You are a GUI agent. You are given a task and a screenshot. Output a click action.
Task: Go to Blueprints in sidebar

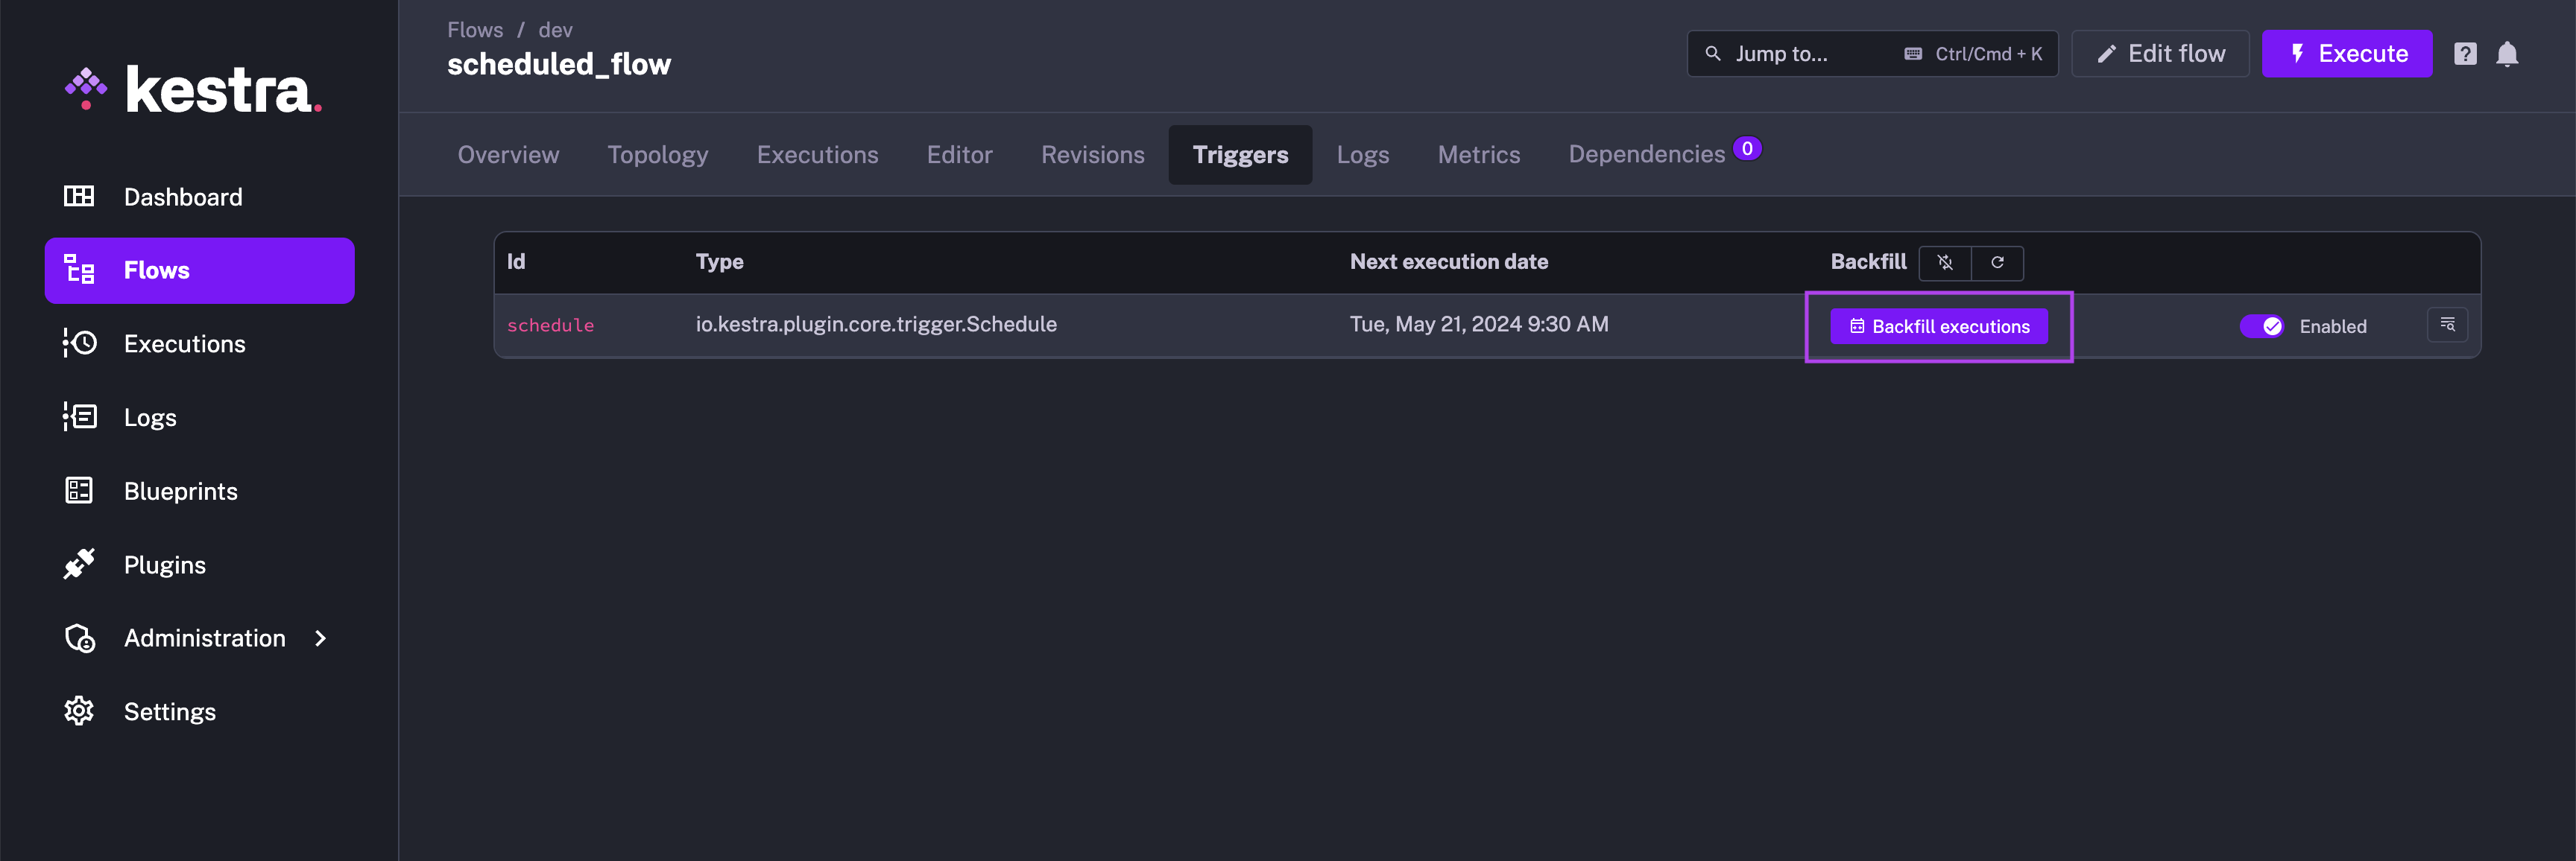click(x=180, y=492)
